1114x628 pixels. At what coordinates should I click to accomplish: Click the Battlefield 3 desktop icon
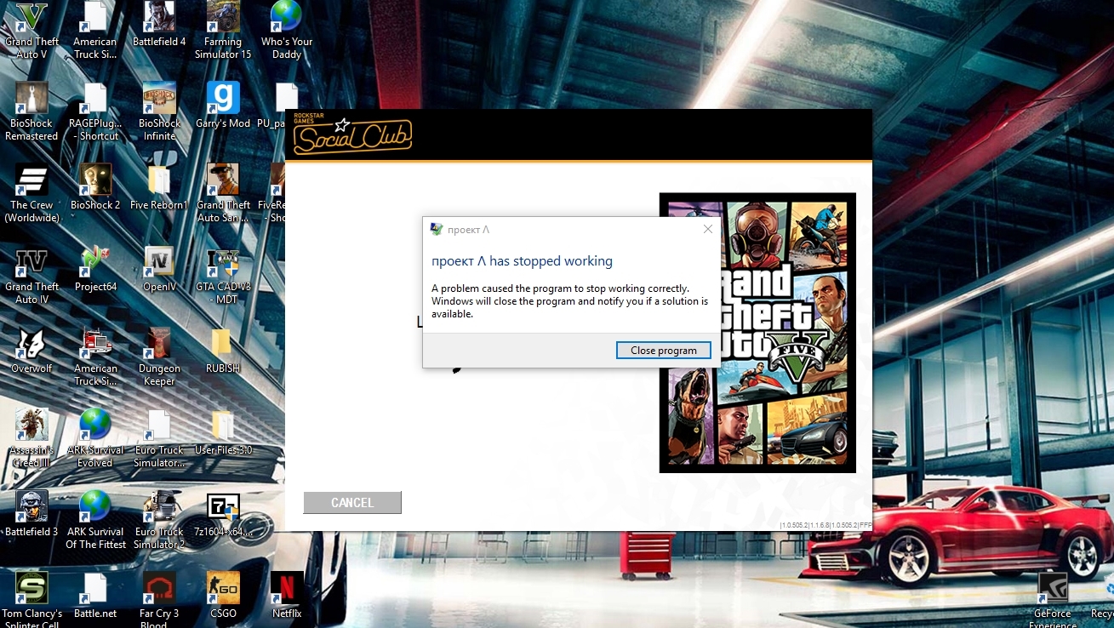(31, 514)
